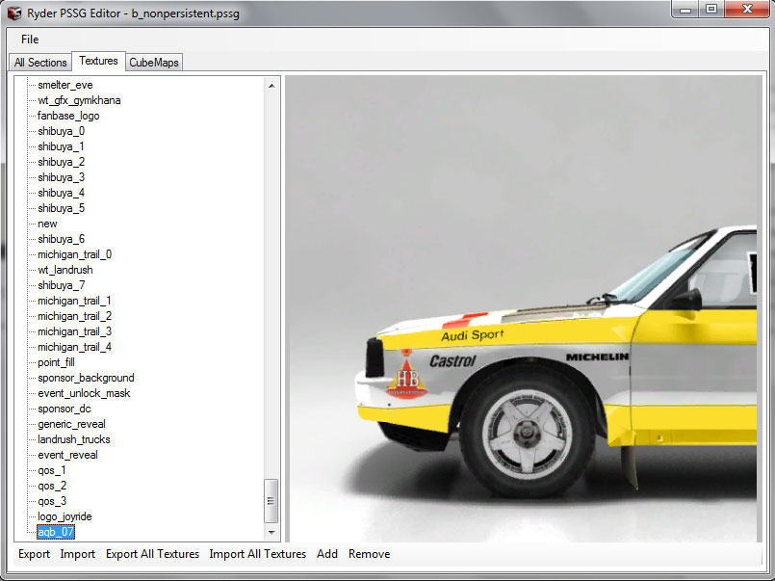Select the shibuya_3 texture
775x581 pixels.
pyautogui.click(x=61, y=177)
